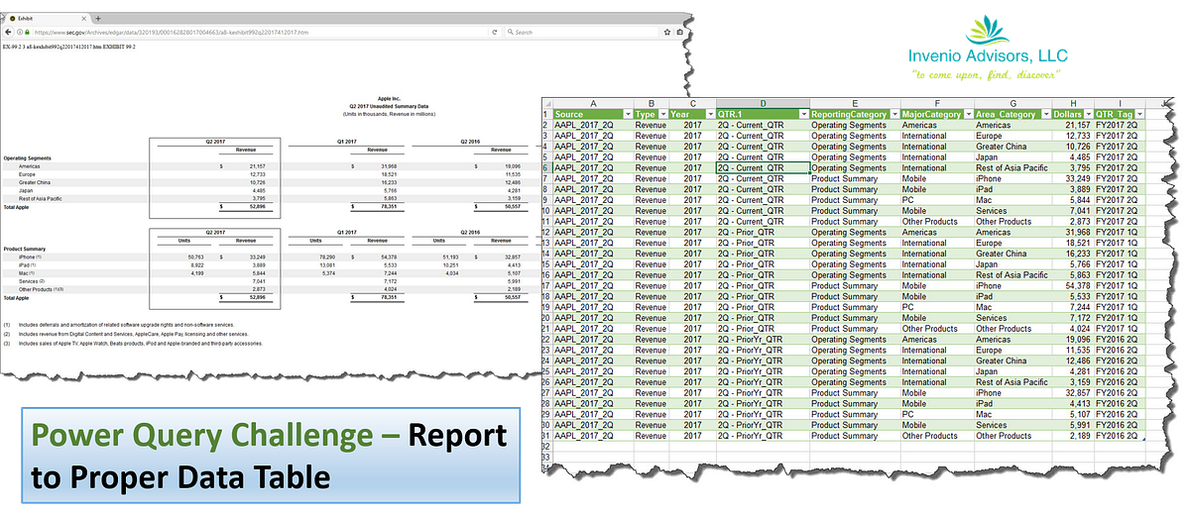Click iPhone units 50,763 in report
Screen dimensions: 1190x518
(195, 257)
